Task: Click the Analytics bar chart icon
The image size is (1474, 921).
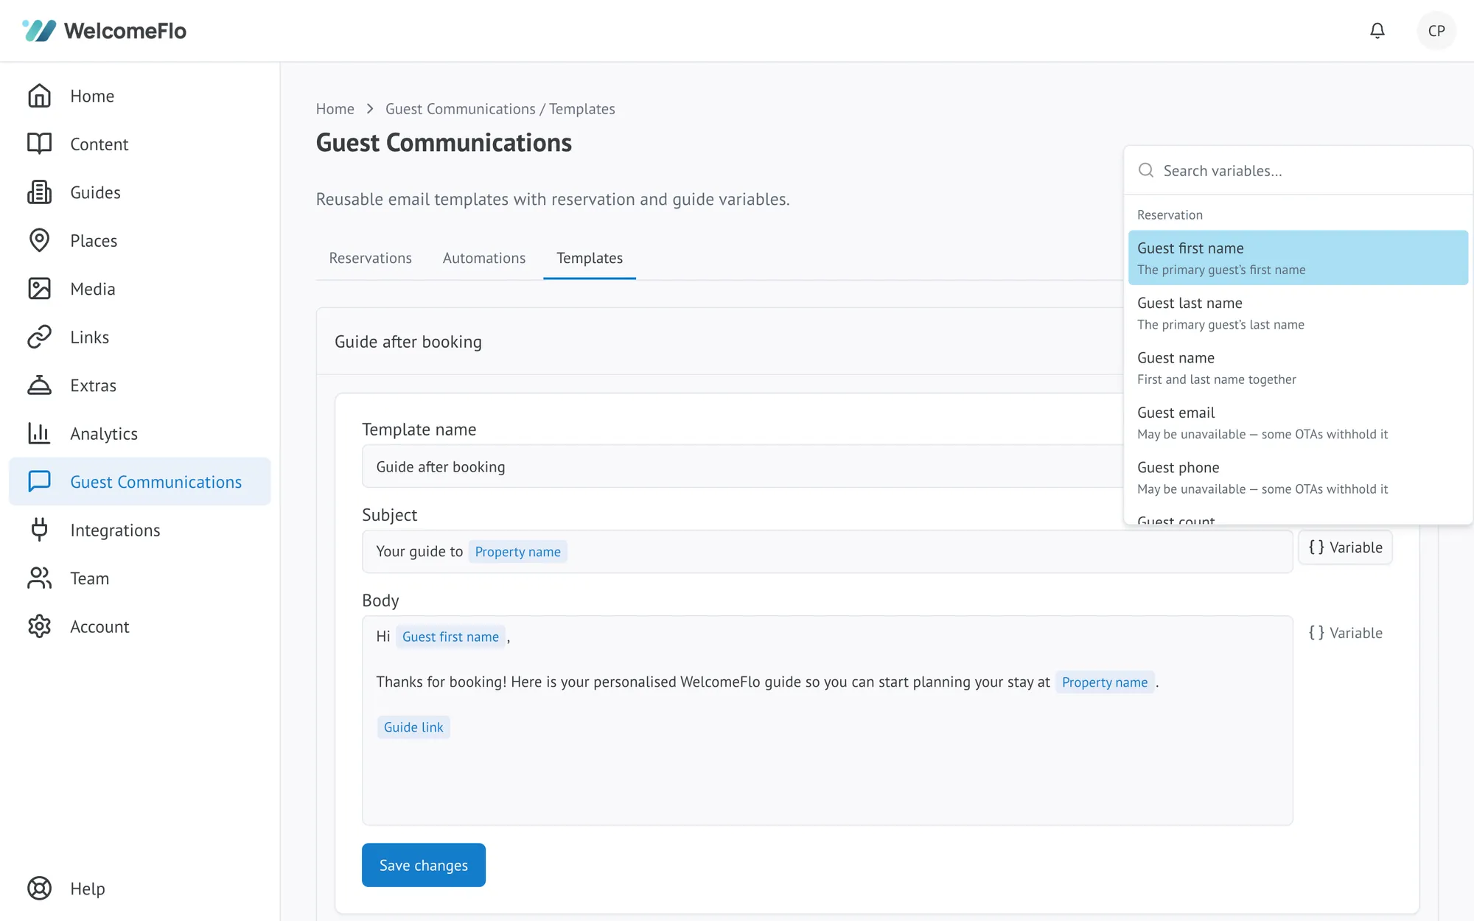Action: tap(39, 433)
